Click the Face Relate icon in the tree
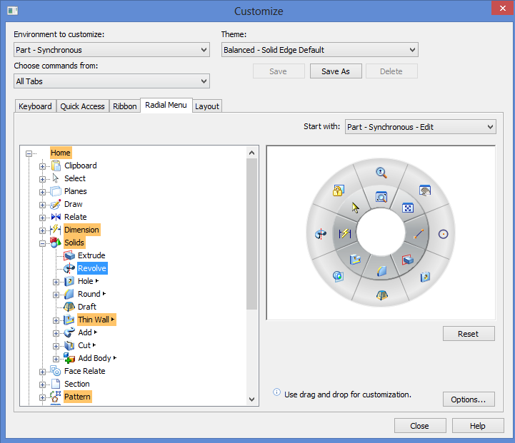515x443 pixels. (x=56, y=371)
